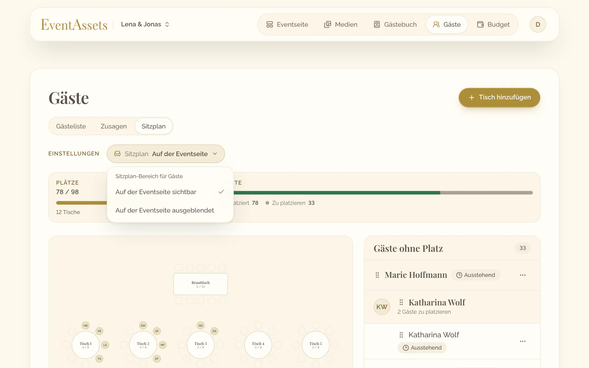589x368 pixels.
Task: Click seat MF at Tisch 2
Action: (x=163, y=345)
